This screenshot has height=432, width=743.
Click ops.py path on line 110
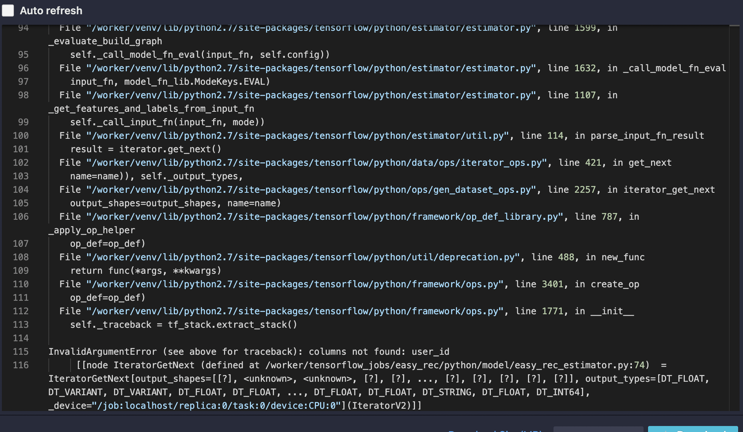pyautogui.click(x=295, y=284)
